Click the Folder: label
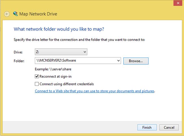This screenshot has height=136, width=184. click(x=19, y=61)
